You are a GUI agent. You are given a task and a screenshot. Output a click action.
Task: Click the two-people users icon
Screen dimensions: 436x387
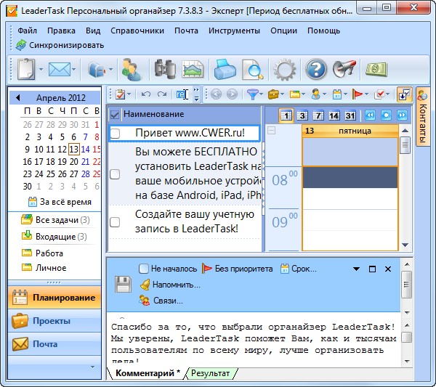pos(132,70)
